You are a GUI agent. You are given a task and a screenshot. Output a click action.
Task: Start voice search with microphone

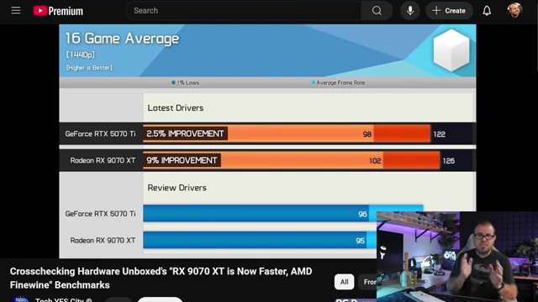point(410,11)
